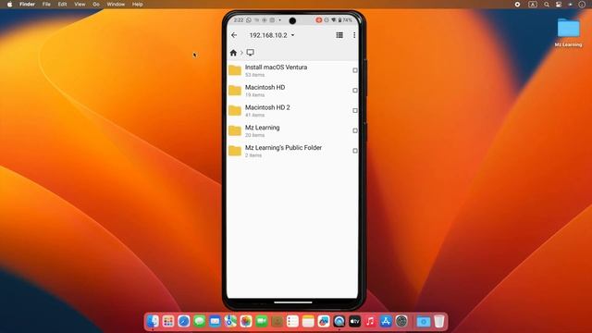The height and width of the screenshot is (333, 592).
Task: Open Freeform from the Dock
Action: (324, 321)
